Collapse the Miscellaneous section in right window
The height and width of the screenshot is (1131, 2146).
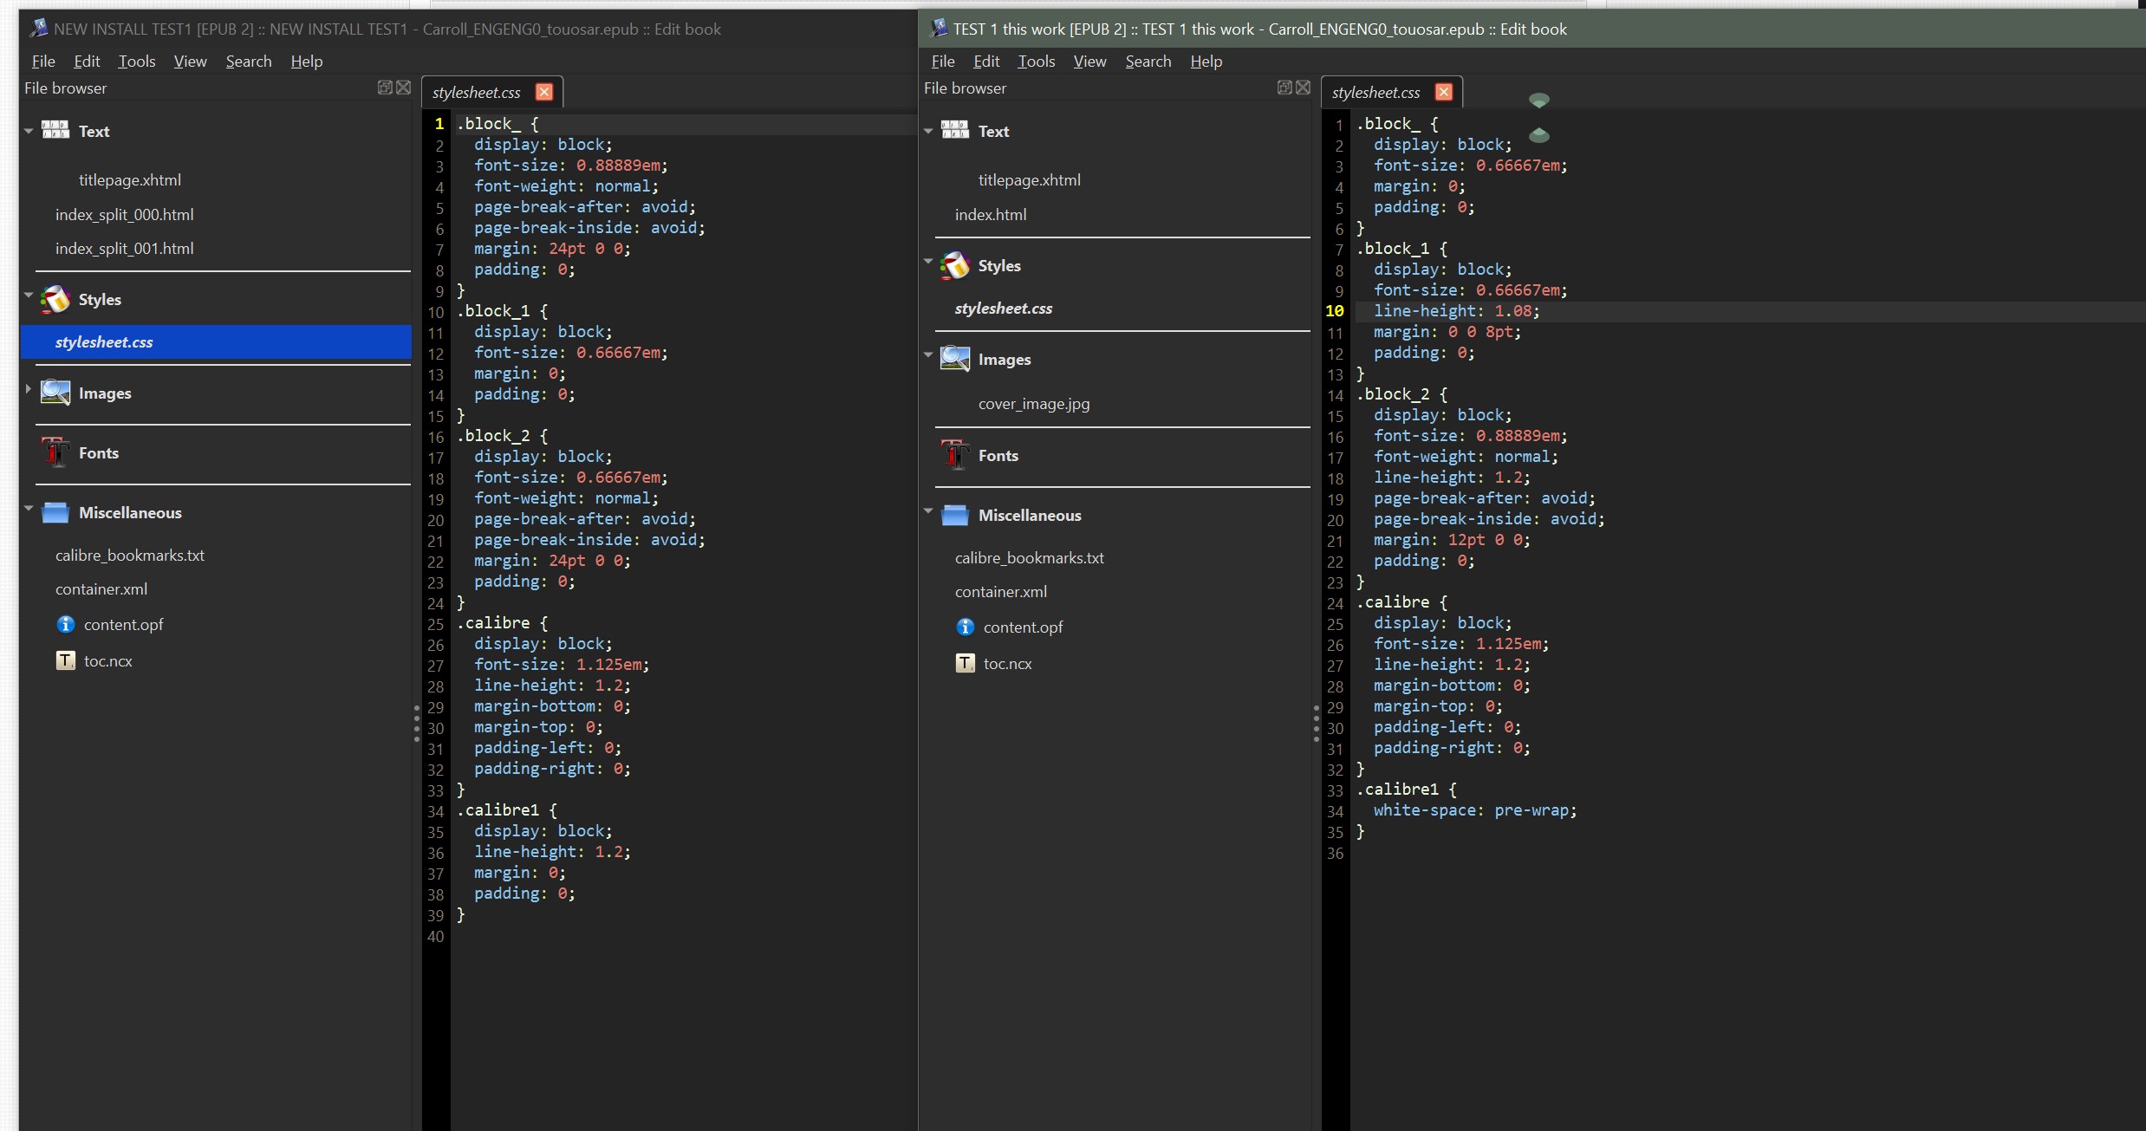click(928, 510)
